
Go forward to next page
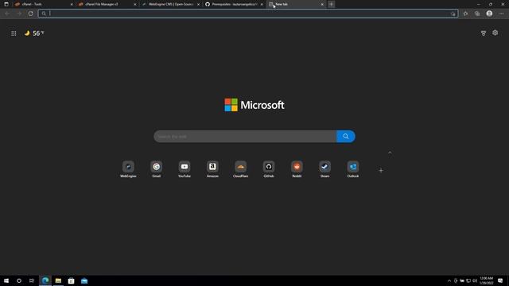19,14
